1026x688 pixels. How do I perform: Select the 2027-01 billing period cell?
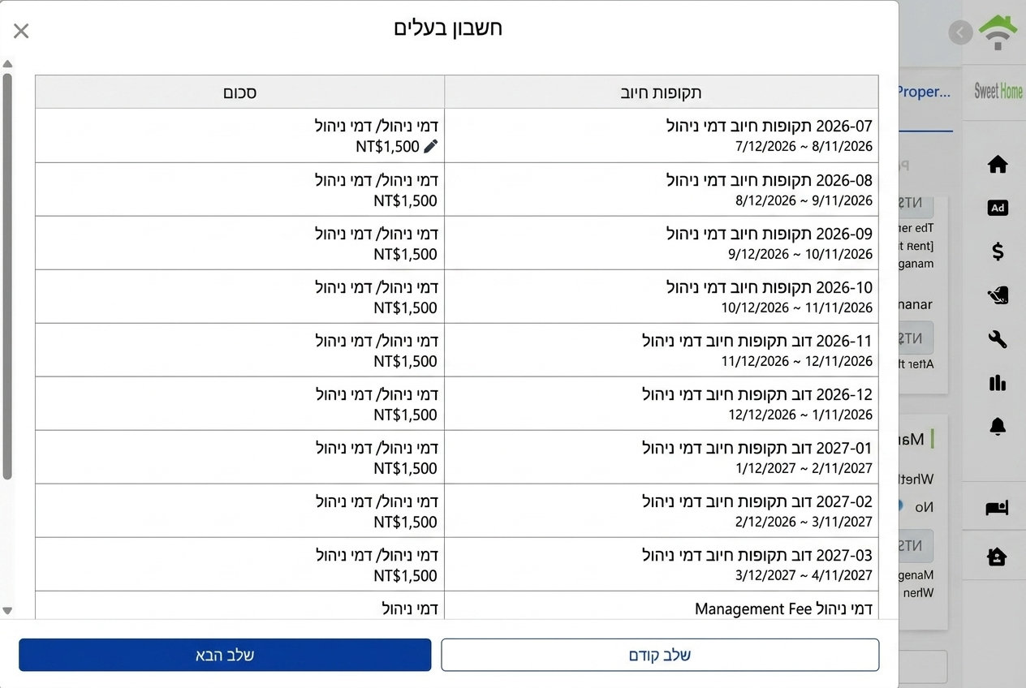point(662,457)
